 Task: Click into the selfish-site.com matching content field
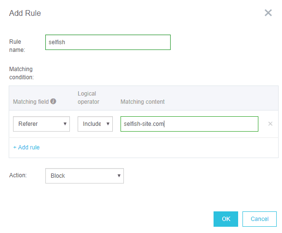(189, 124)
